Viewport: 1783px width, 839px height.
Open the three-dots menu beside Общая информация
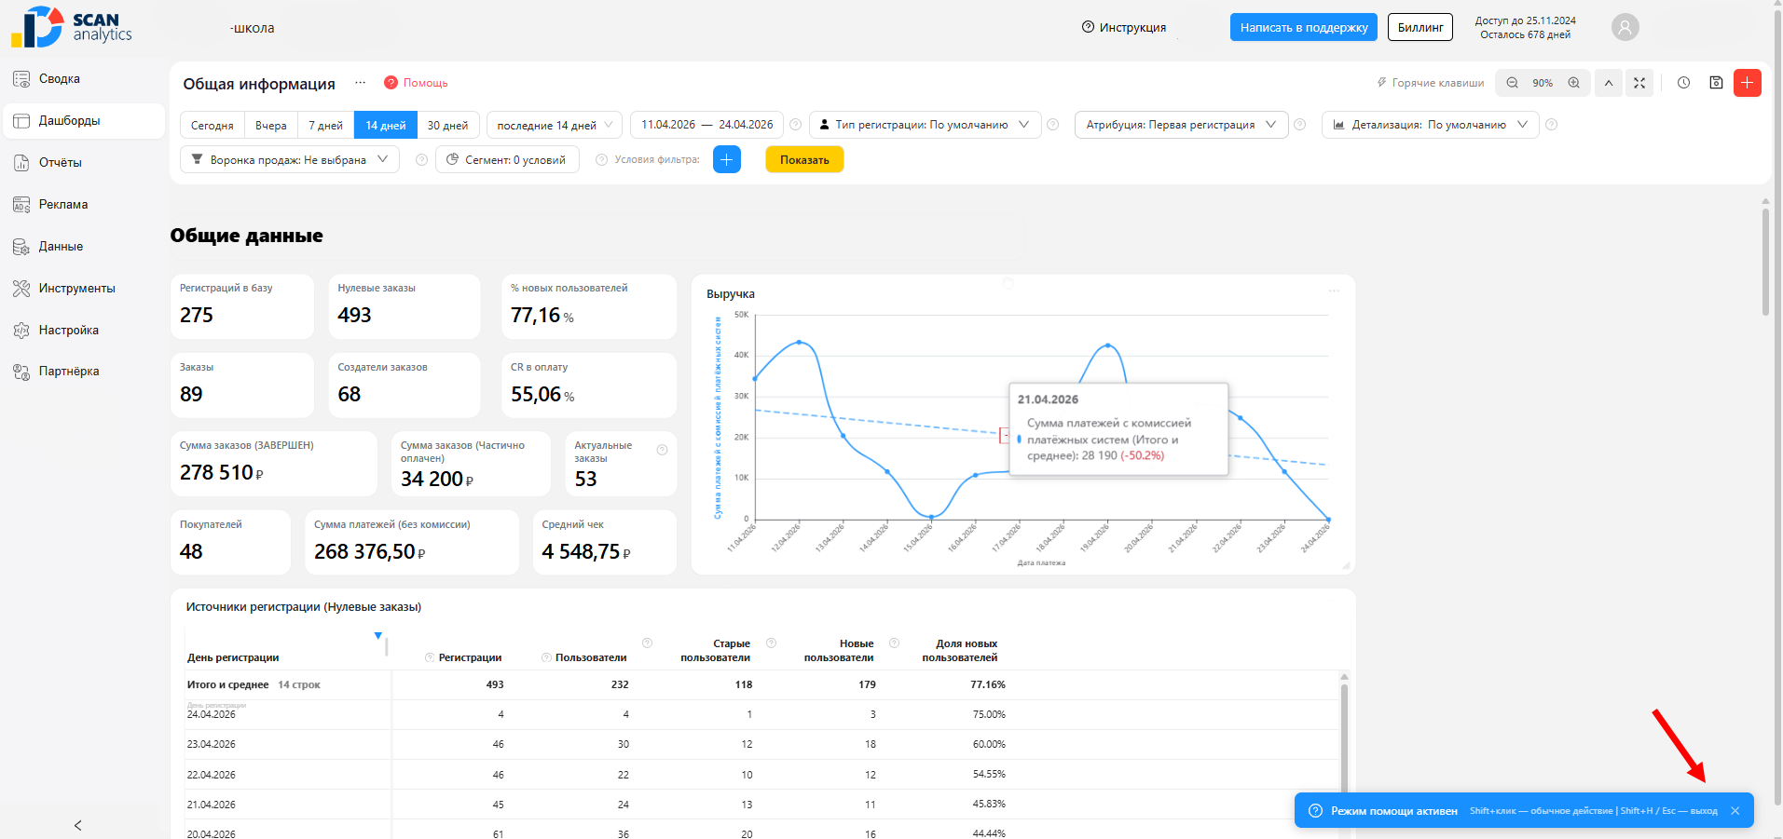[360, 83]
